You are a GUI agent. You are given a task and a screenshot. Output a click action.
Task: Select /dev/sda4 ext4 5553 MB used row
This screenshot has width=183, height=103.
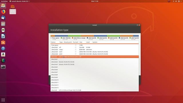point(95,54)
